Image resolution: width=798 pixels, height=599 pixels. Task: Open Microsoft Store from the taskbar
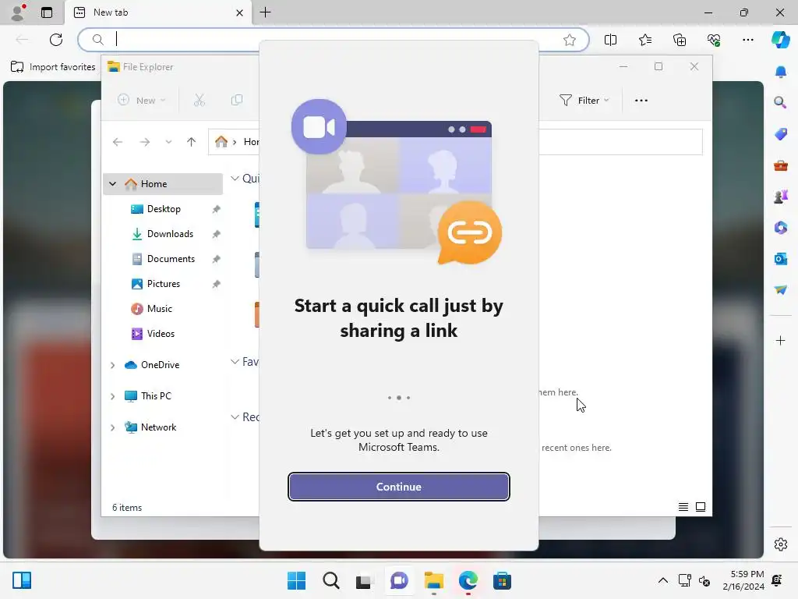pyautogui.click(x=502, y=580)
